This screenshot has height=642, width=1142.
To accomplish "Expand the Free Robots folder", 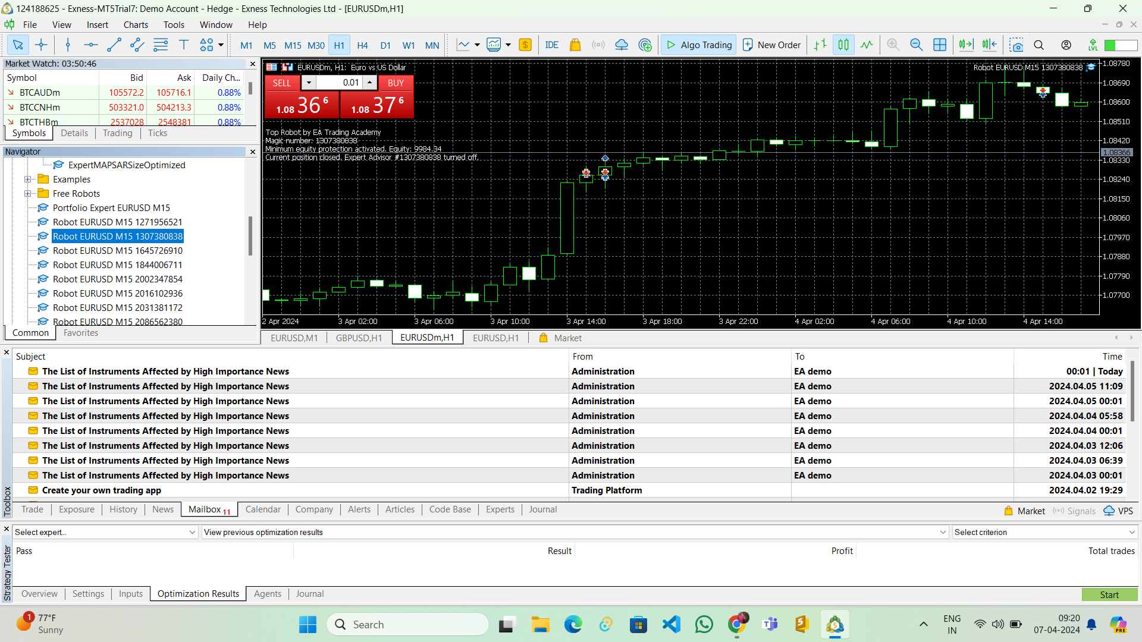I will point(27,194).
